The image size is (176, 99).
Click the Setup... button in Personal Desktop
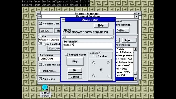point(129,40)
